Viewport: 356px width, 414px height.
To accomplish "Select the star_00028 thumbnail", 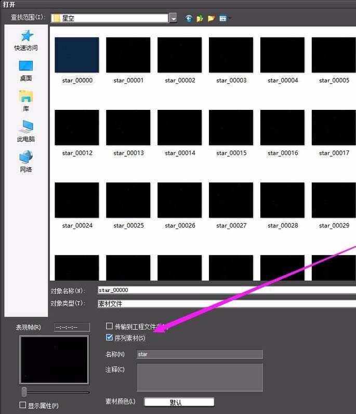I will [x=283, y=200].
